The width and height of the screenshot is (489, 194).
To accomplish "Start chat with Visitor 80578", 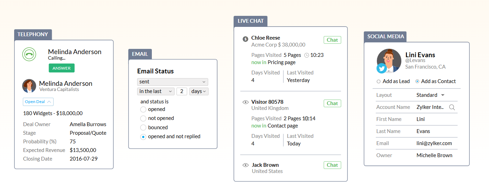I will click(332, 103).
